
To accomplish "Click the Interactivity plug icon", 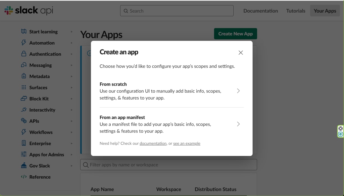I will [24, 110].
